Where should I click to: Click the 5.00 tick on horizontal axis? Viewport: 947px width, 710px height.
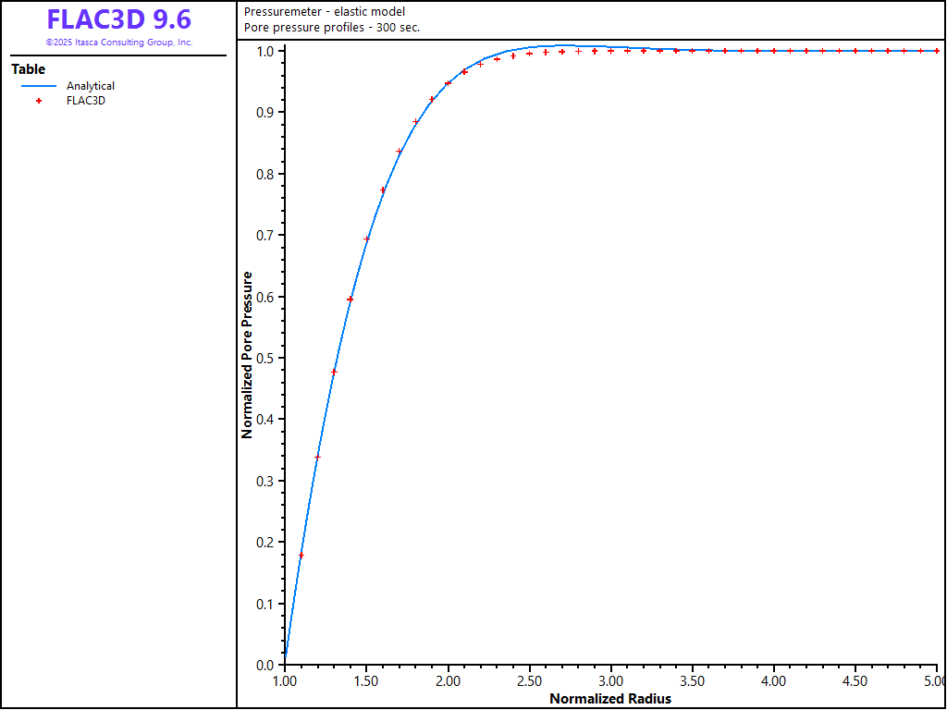[931, 681]
